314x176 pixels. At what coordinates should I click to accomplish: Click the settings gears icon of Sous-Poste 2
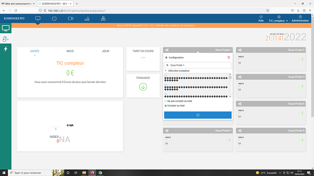coord(240,50)
